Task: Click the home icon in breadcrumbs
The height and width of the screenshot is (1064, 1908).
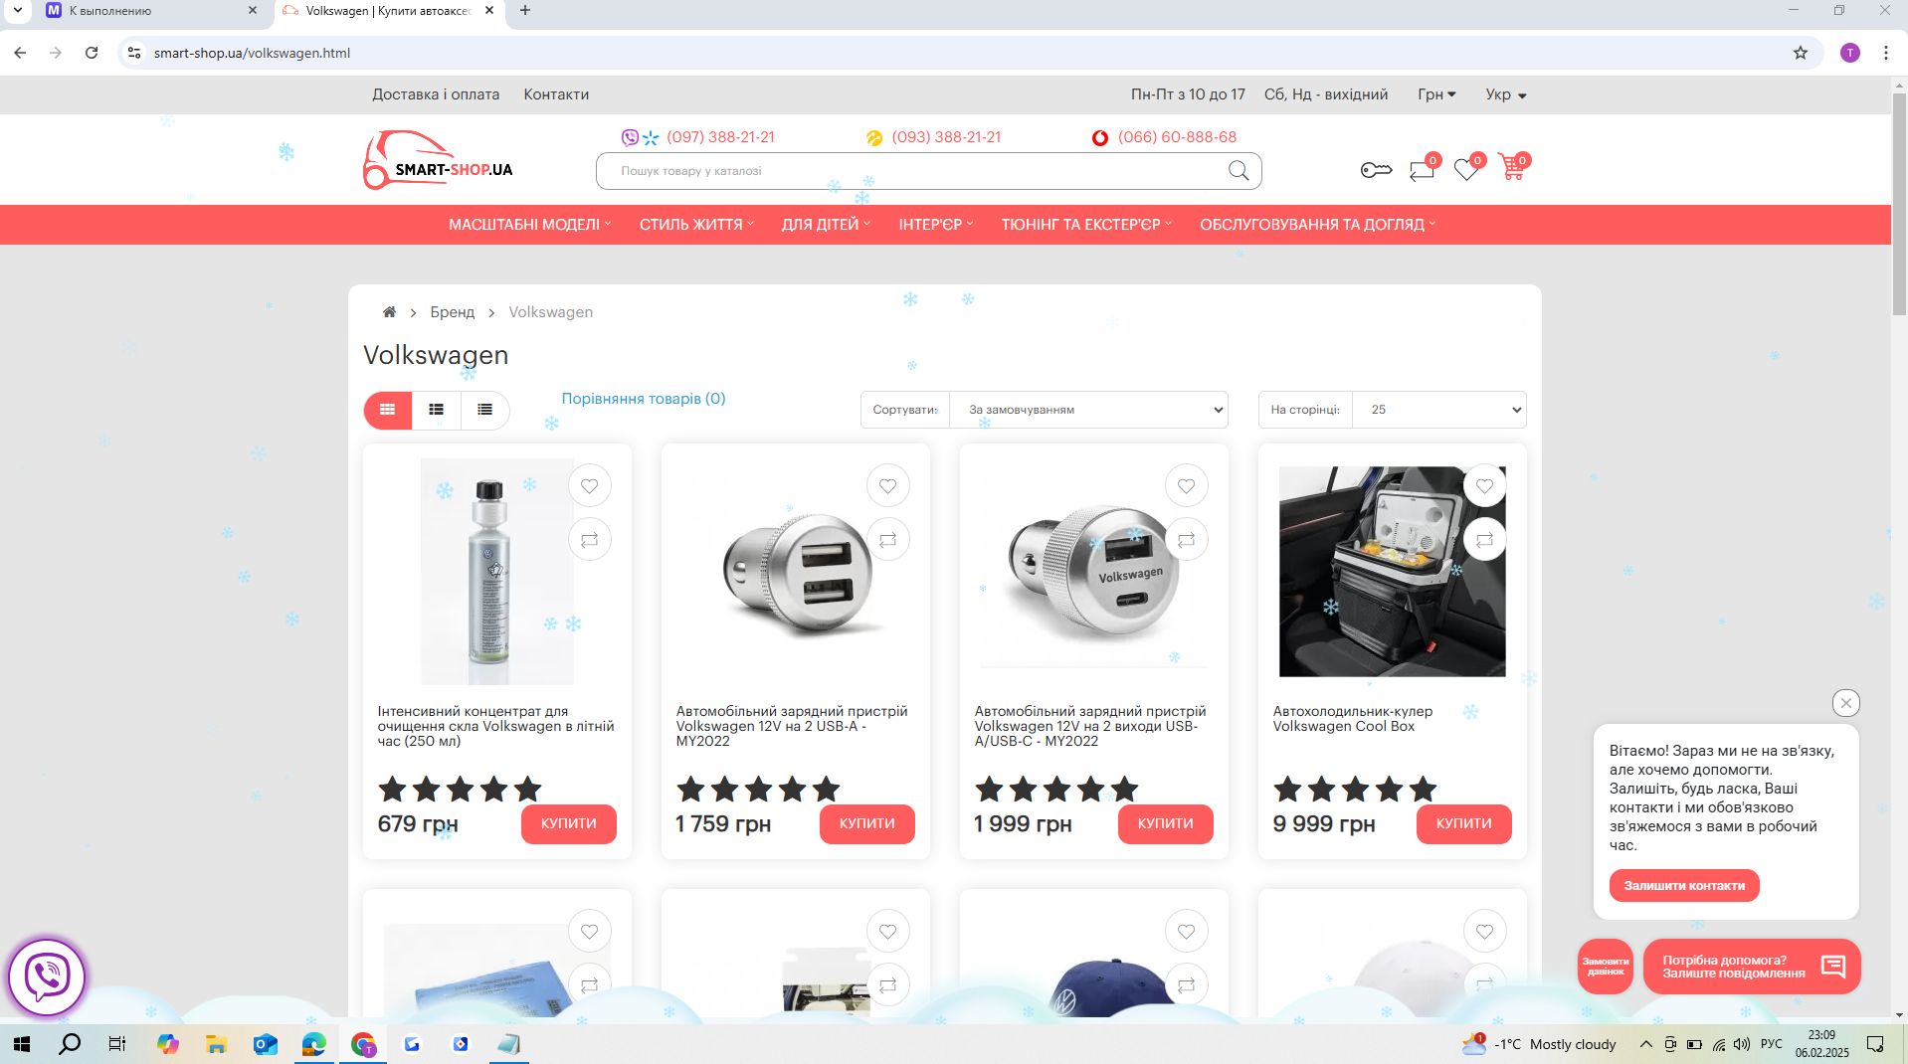Action: [x=389, y=312]
